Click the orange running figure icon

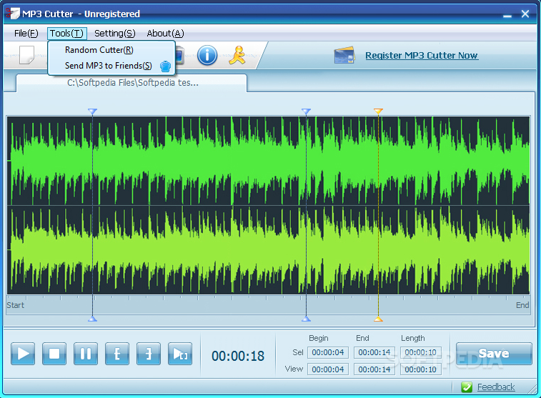tap(237, 55)
